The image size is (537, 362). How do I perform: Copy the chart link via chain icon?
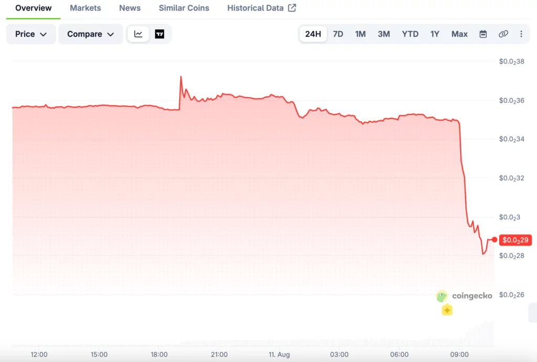point(503,34)
